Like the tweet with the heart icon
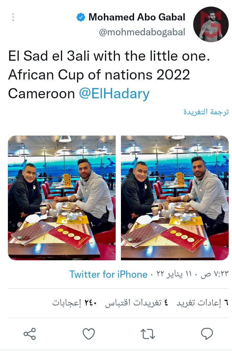 88,334
